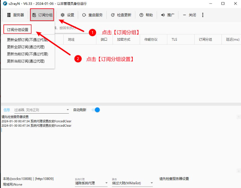The height and width of the screenshot is (188, 241).
Task: Click the servers grid icon in toolbar
Action: (x=9, y=15)
